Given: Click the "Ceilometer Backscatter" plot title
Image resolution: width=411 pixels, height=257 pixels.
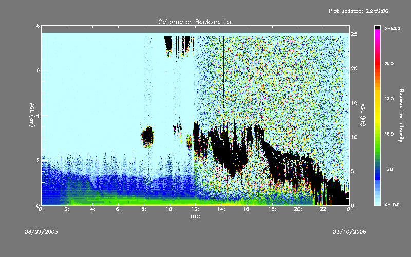Looking at the screenshot, I should 195,22.
